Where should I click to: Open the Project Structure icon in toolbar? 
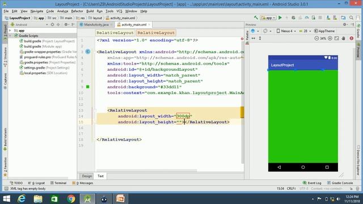(343, 18)
